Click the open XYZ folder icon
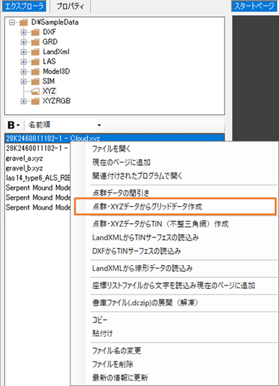Image resolution: width=279 pixels, height=386 pixels. pos(35,91)
